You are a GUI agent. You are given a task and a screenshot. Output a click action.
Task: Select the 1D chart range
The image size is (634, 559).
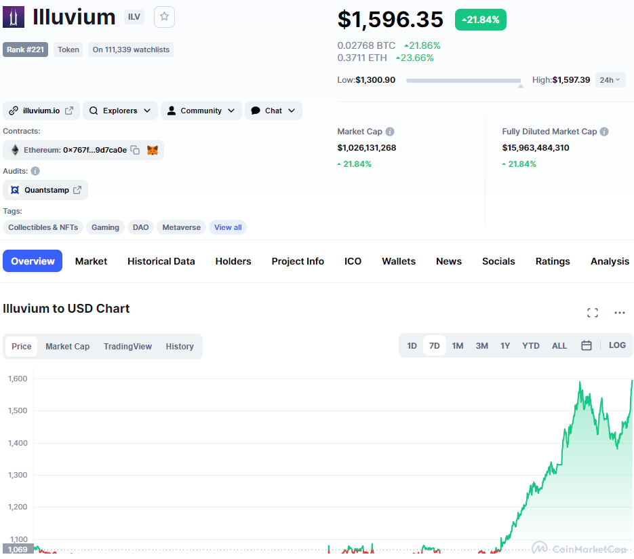412,346
